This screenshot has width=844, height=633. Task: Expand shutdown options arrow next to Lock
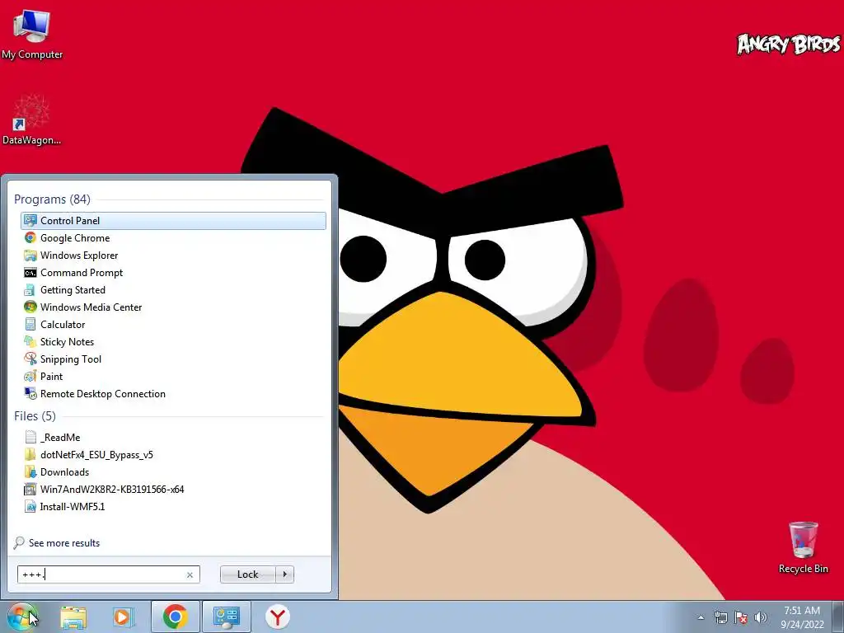(x=284, y=574)
